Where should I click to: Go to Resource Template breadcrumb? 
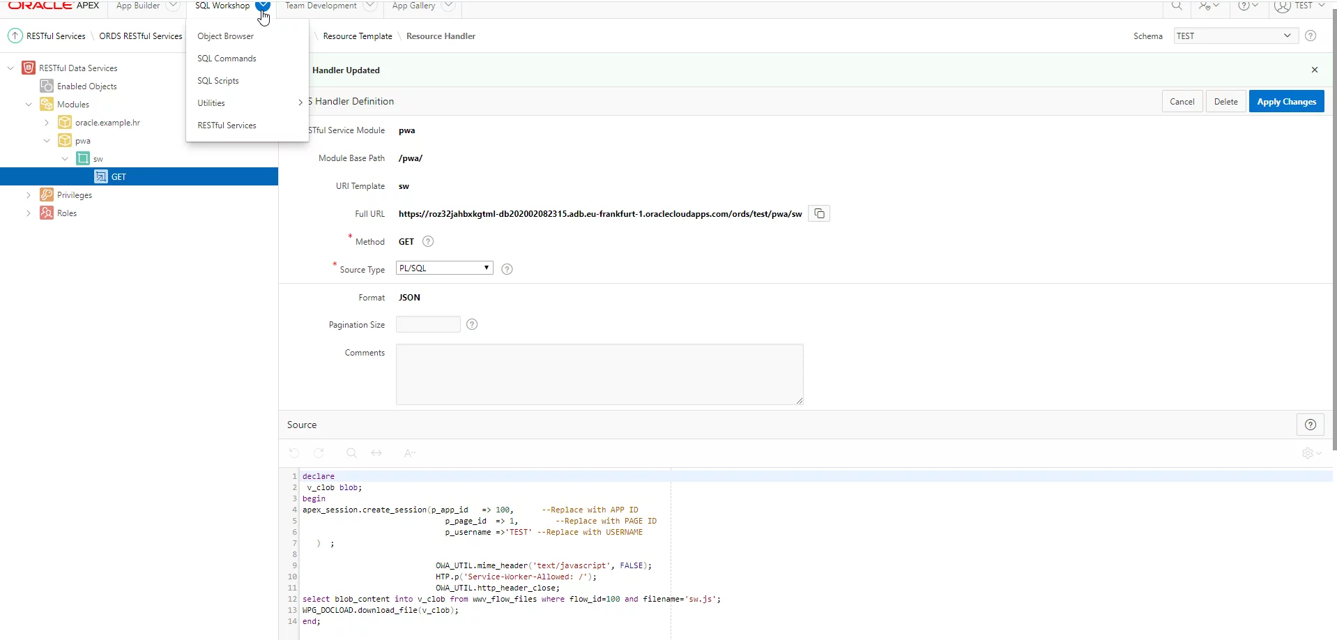[358, 36]
